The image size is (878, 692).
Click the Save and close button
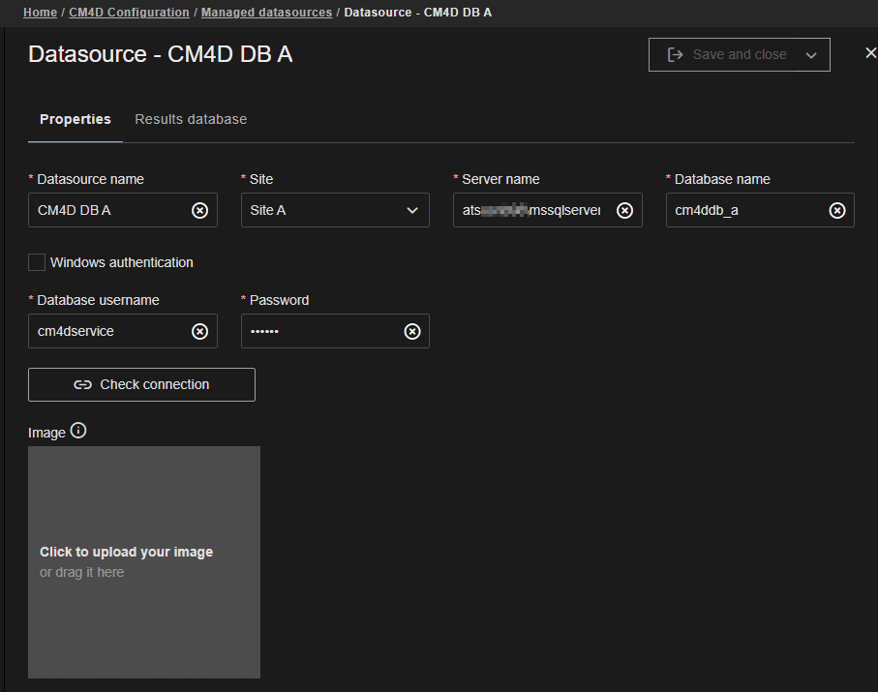(x=726, y=55)
